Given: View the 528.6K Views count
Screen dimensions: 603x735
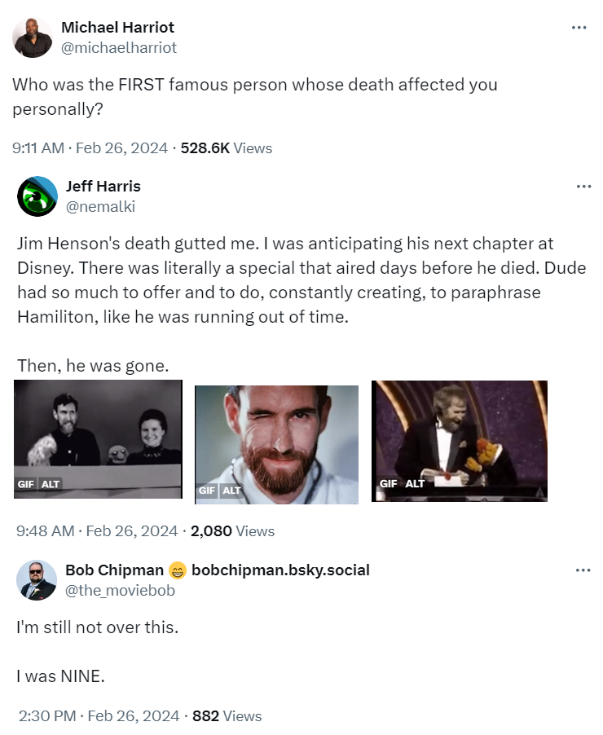Looking at the screenshot, I should (x=227, y=148).
